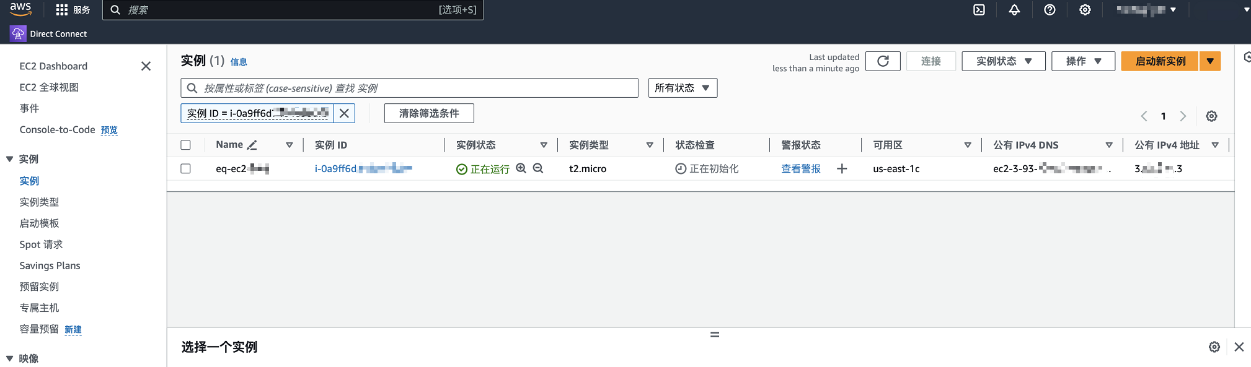
Task: Click the us-east-1c availability zone cell
Action: pos(896,168)
